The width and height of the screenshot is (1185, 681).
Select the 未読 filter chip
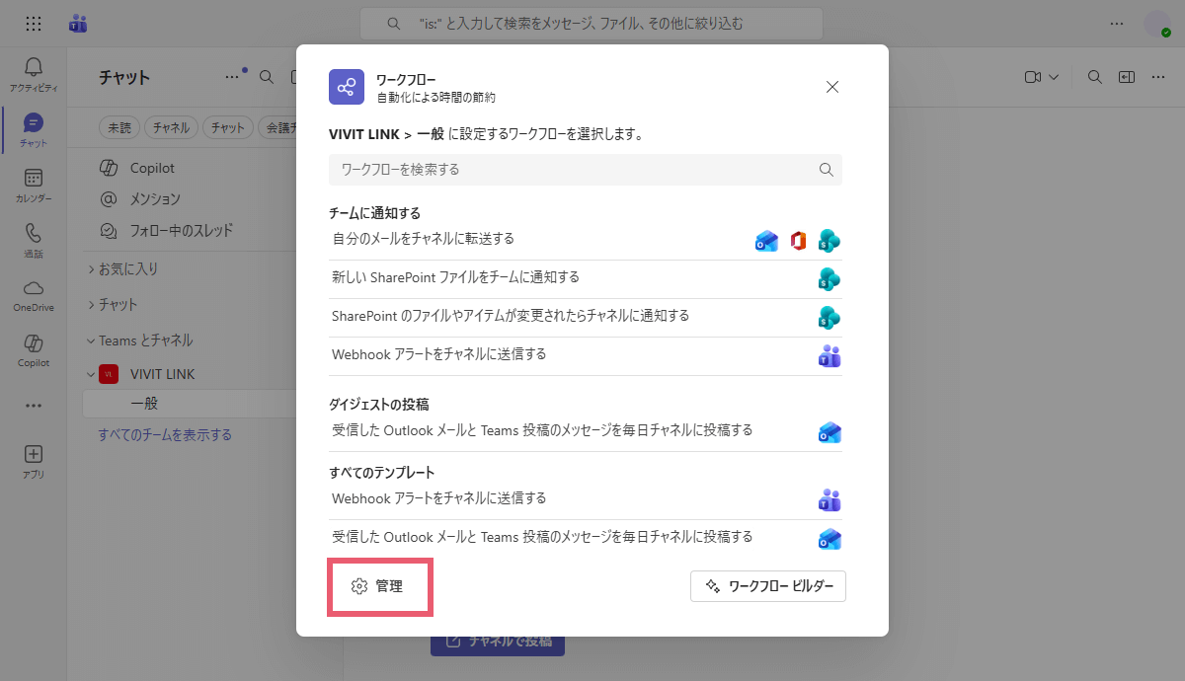[119, 127]
